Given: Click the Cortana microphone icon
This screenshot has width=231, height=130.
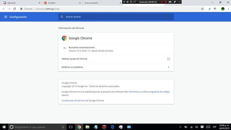Looking at the screenshot, I should (x=63, y=127).
